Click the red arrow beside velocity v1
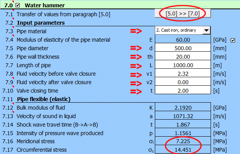 [x=136, y=75]
